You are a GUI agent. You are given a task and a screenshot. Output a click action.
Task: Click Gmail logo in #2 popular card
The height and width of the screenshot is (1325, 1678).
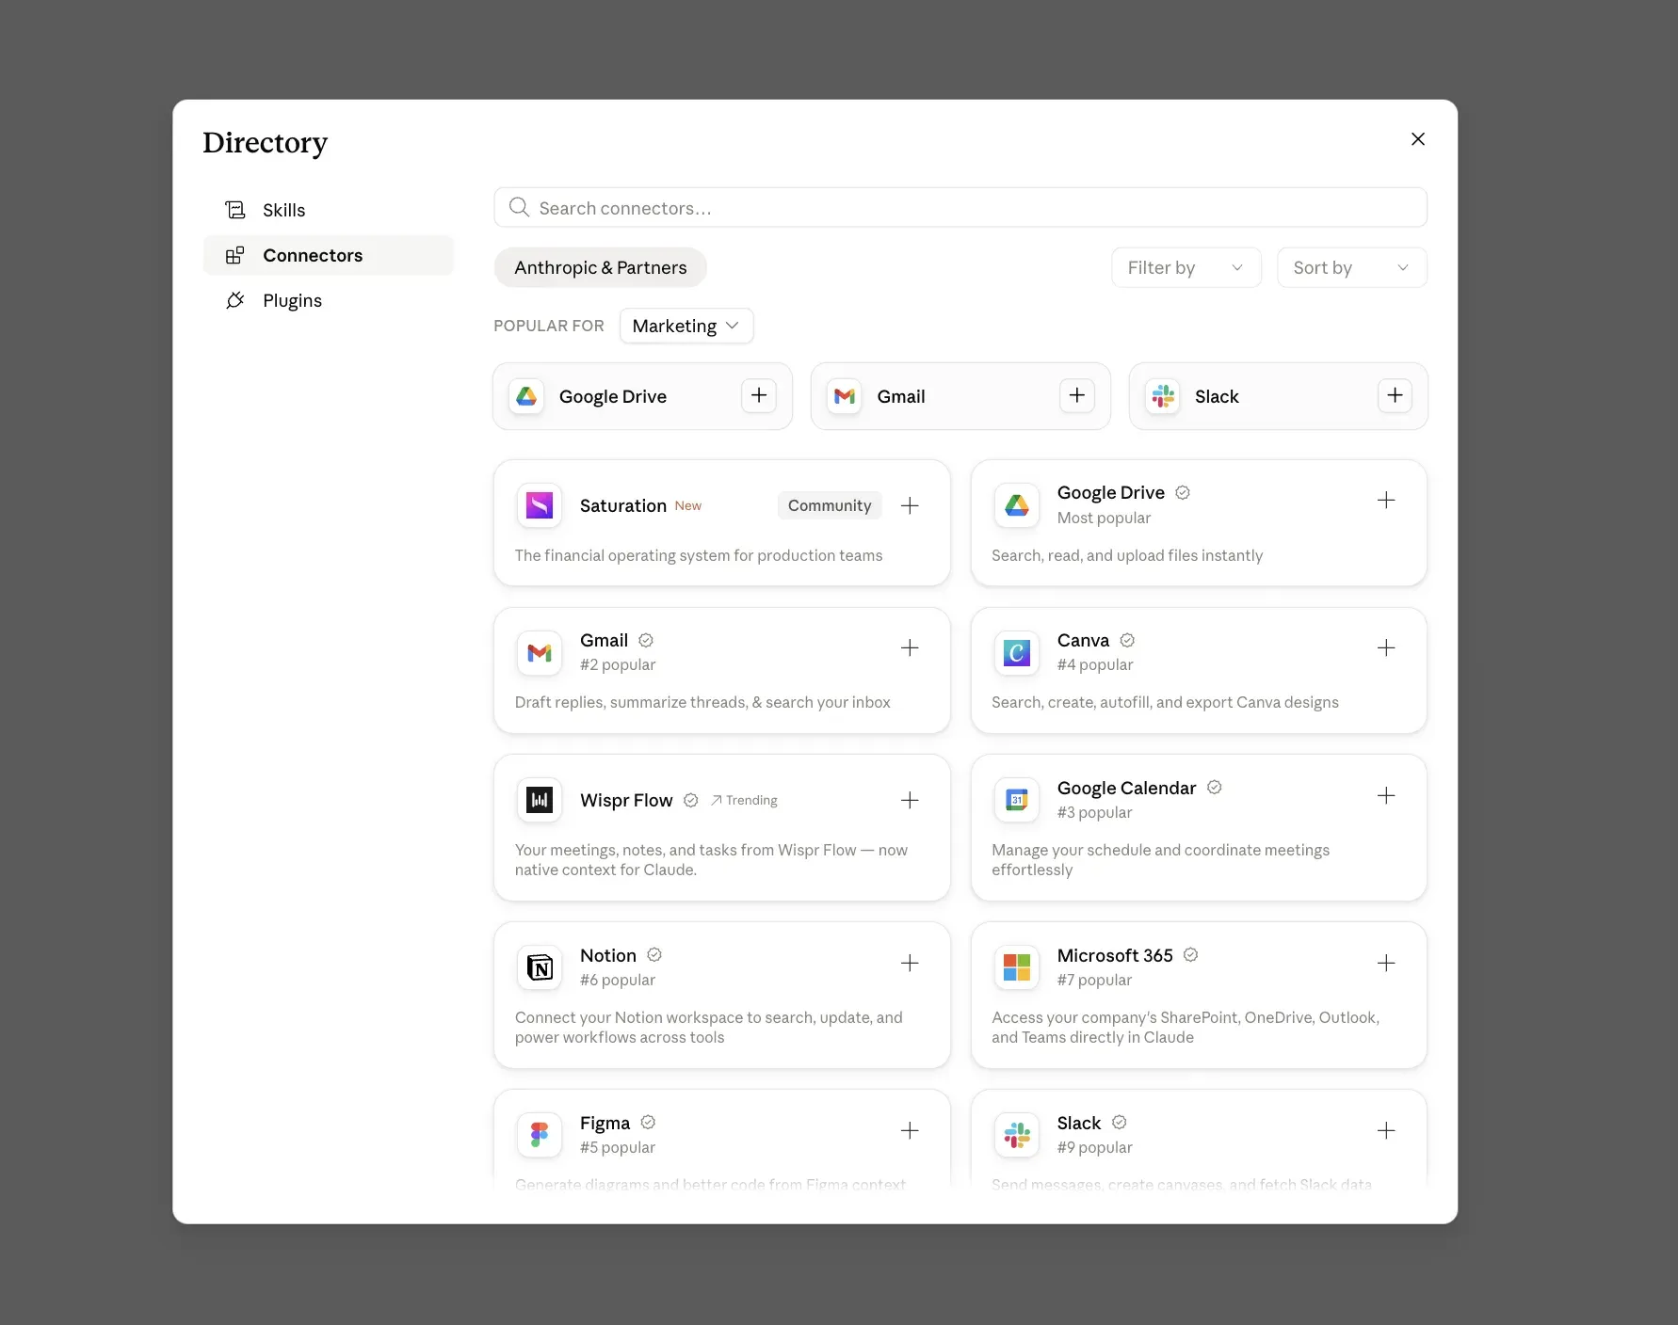pos(540,653)
